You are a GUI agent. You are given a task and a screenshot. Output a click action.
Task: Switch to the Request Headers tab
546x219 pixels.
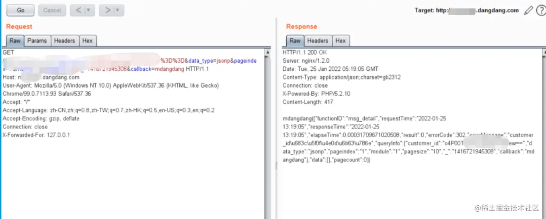tap(64, 41)
